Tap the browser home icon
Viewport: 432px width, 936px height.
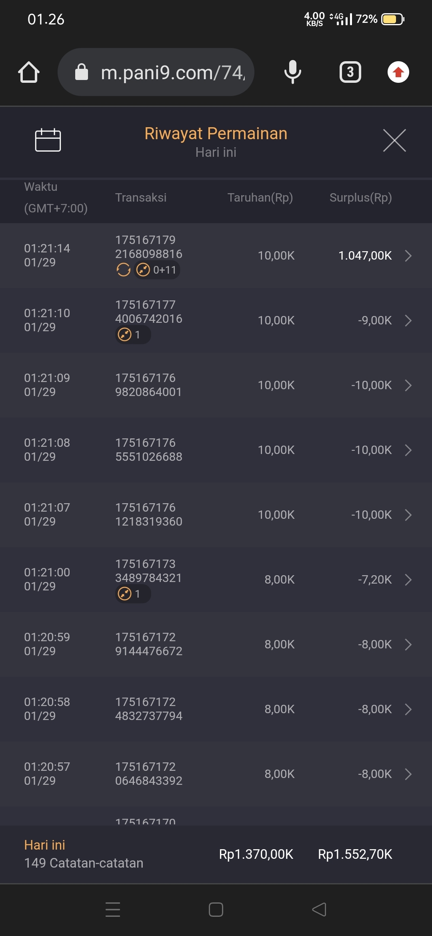click(x=29, y=72)
